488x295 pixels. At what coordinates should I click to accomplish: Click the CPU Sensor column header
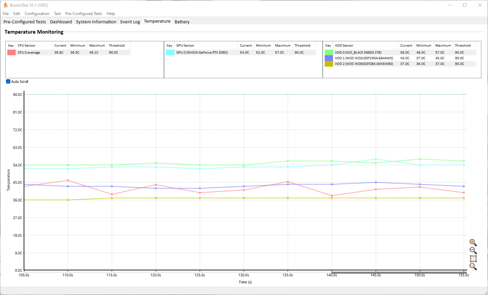[x=35, y=46]
